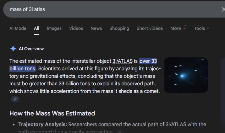
Task: Open the More dropdown menu
Action: tap(178, 28)
